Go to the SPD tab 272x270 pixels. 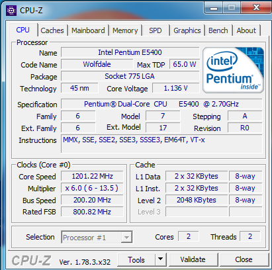156,30
